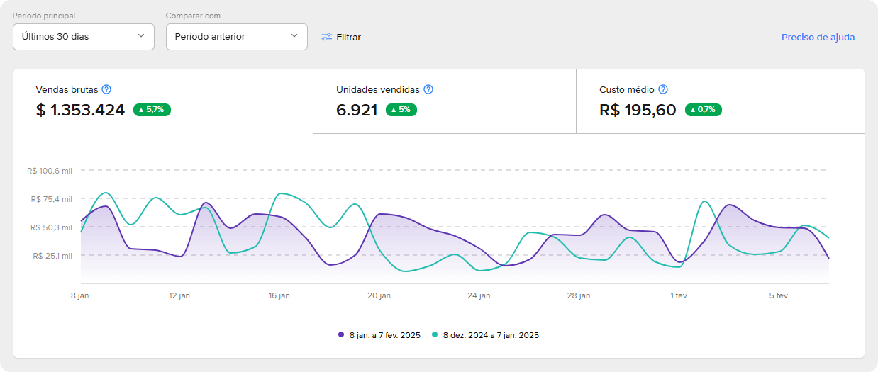The width and height of the screenshot is (878, 372).
Task: Click the 1 fev. date on chart axis
Action: (679, 295)
